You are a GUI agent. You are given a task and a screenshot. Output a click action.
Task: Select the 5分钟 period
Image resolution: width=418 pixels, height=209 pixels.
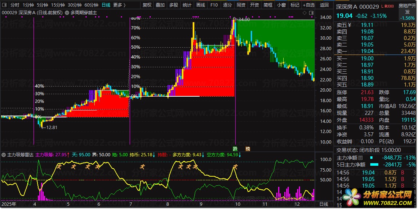(42, 5)
